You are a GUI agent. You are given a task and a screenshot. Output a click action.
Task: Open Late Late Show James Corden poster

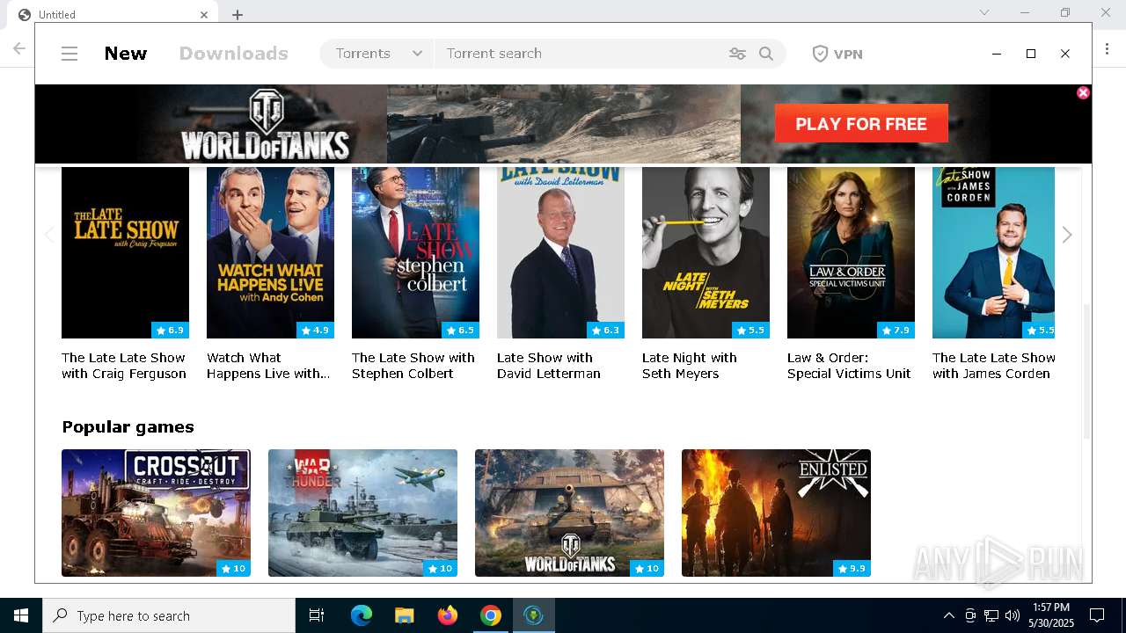(x=993, y=252)
